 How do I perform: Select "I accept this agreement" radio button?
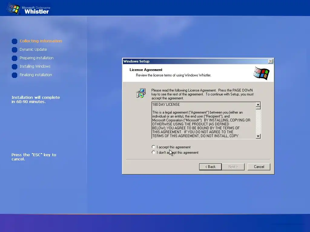pos(153,147)
